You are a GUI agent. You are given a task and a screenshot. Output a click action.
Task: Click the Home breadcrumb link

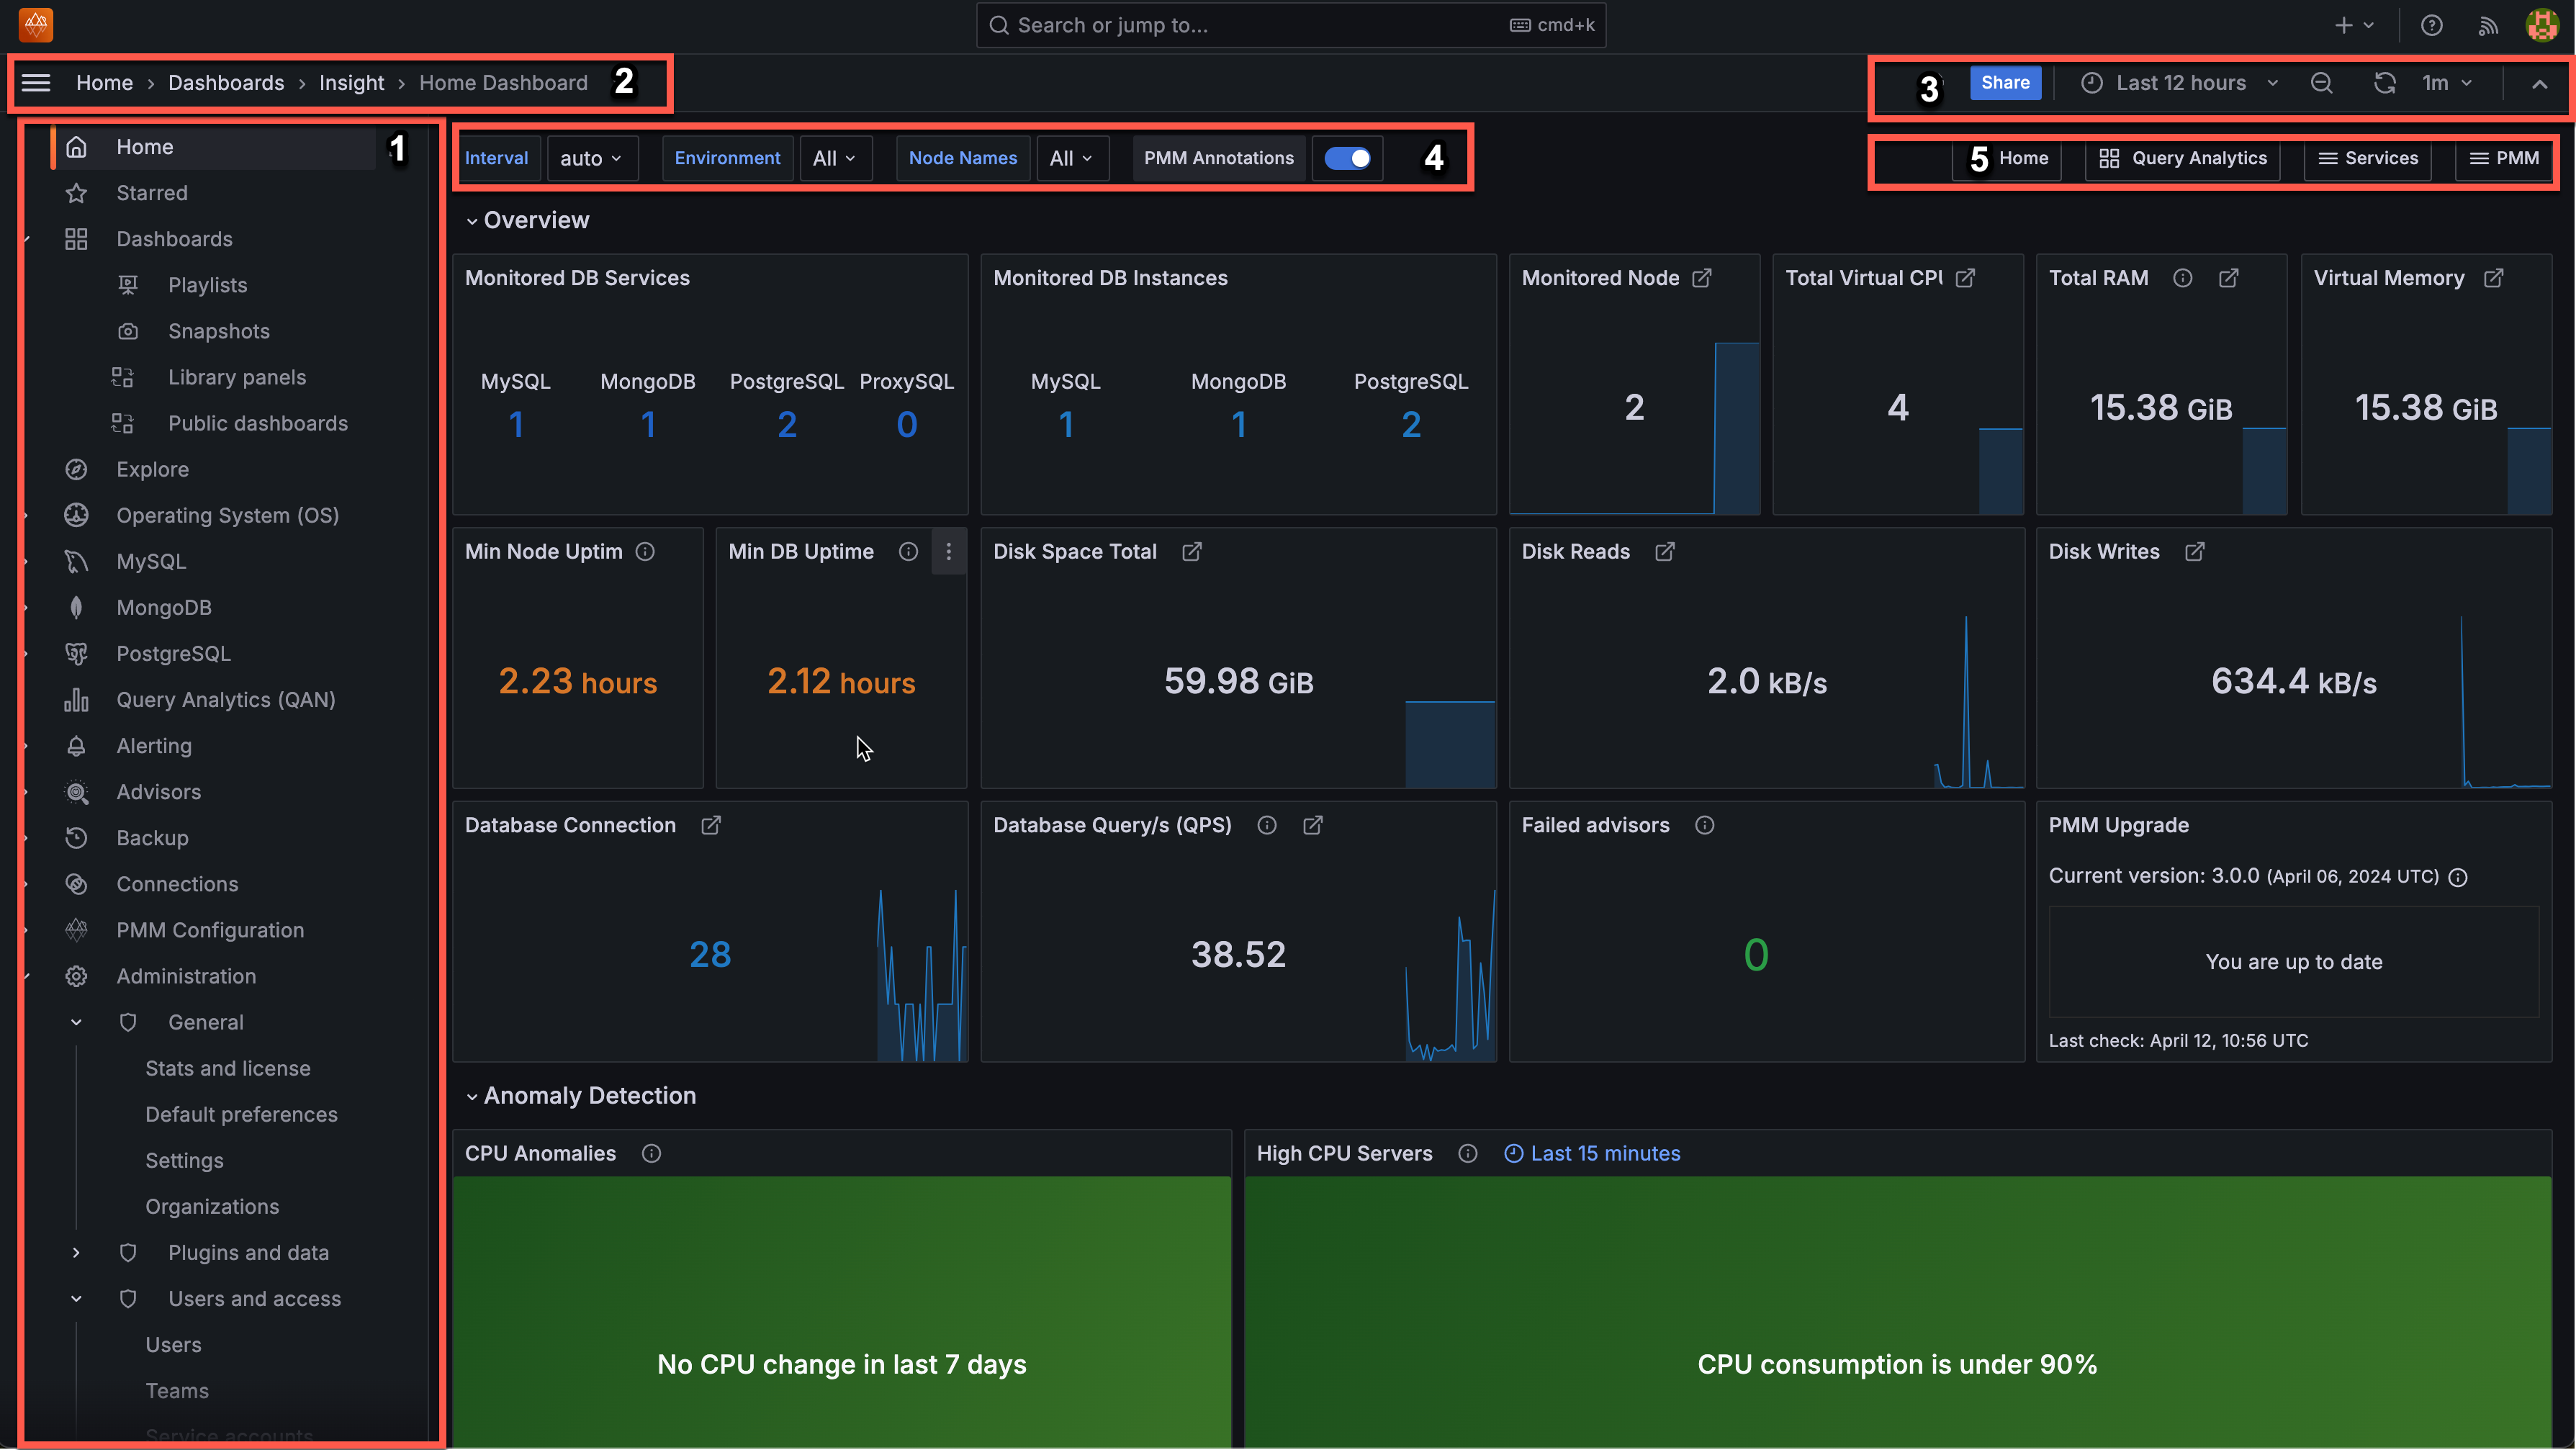tap(104, 83)
